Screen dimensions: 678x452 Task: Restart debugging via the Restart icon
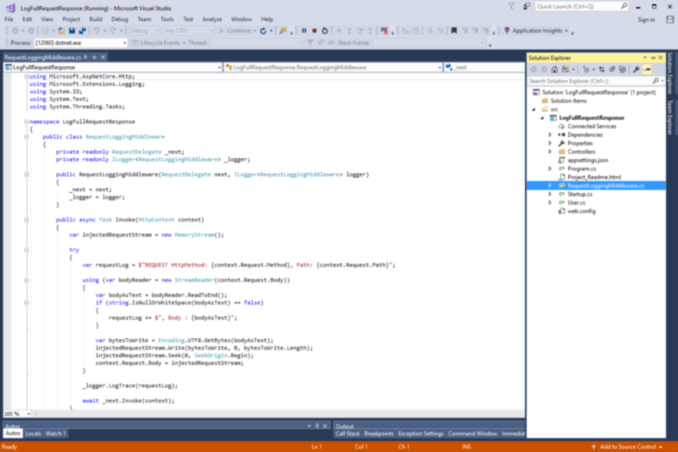[x=324, y=30]
